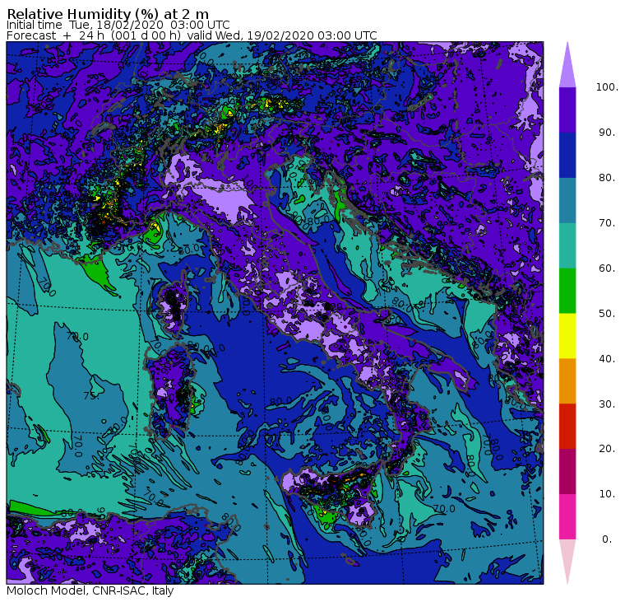Pick the purple 90–100 colorbar segment

(x=567, y=110)
